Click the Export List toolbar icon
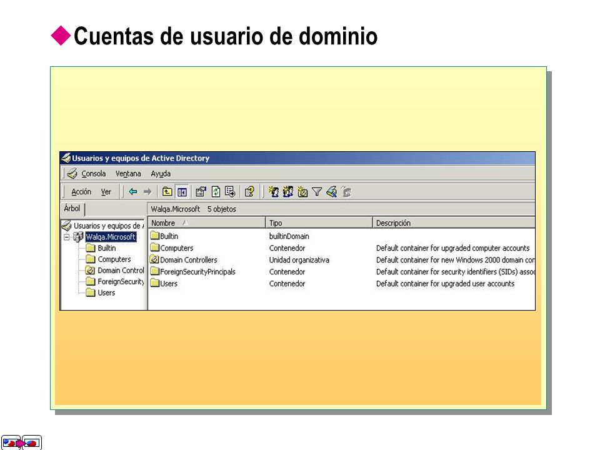This screenshot has width=600, height=450. pos(230,192)
